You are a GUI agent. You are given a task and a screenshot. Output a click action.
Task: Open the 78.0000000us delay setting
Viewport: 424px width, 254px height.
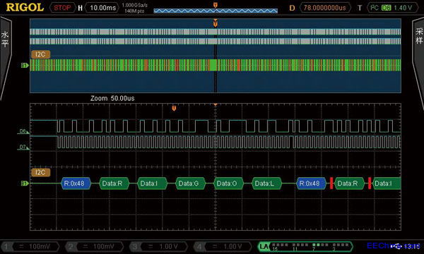325,8
